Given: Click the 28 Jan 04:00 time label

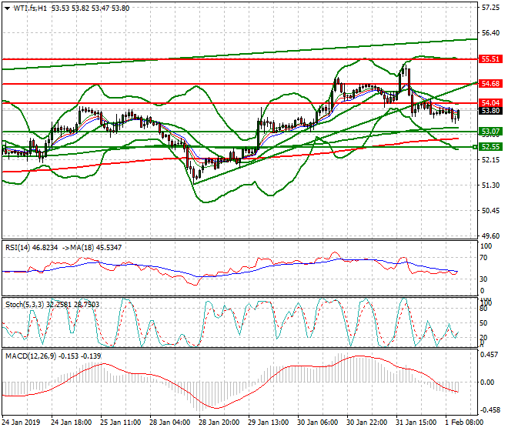Looking at the screenshot, I should (169, 423).
